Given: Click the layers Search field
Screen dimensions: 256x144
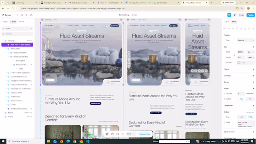Looking at the screenshot, I should (17, 34).
